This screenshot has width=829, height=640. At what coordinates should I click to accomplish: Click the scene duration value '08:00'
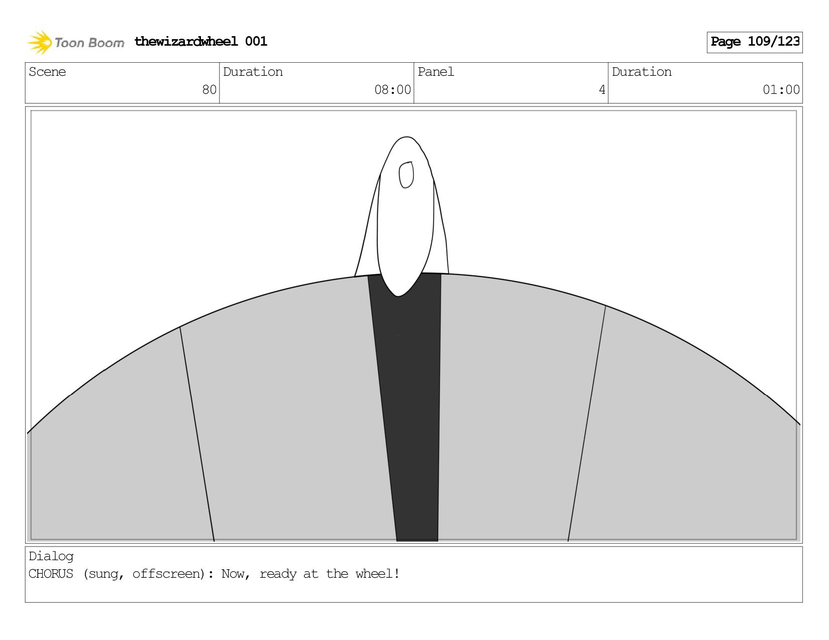tap(392, 90)
